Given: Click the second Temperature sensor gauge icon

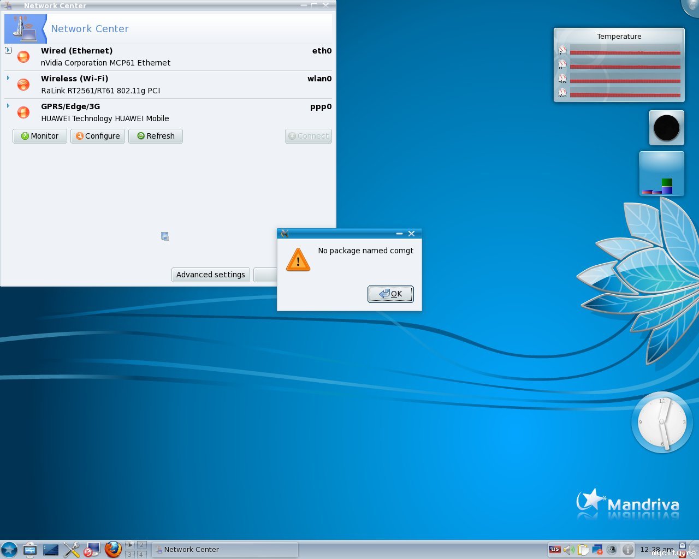Looking at the screenshot, I should tap(562, 64).
